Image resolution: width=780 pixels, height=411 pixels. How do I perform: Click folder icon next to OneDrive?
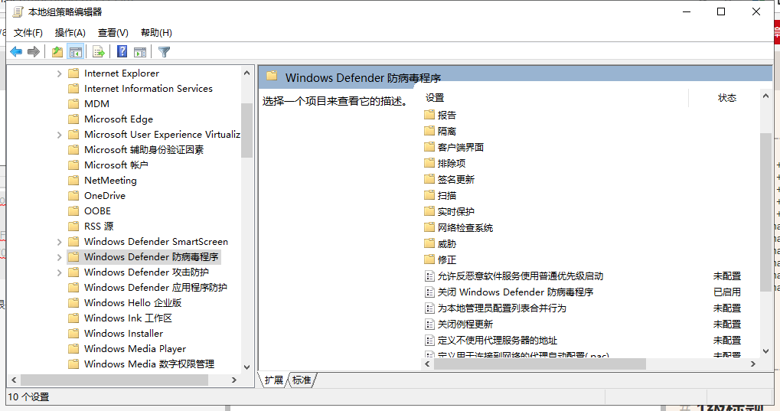pyautogui.click(x=73, y=195)
